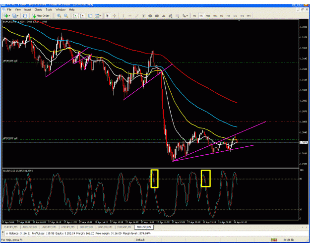Viewport: 310px width, 243px height.
Task: Switch to the EURGBP chart tab
Action: 124,228
